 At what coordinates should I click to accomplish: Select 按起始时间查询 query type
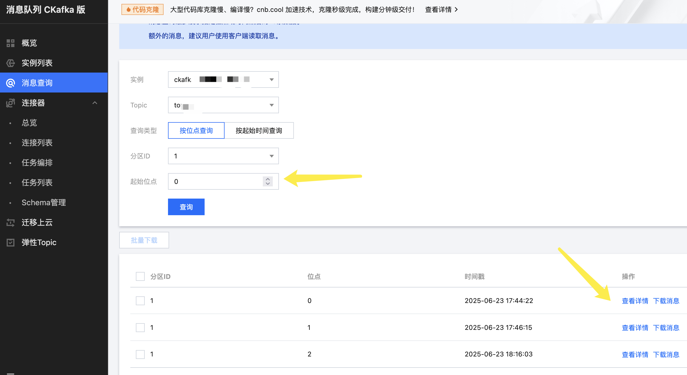(x=259, y=130)
